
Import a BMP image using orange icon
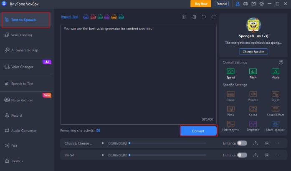coord(114,17)
